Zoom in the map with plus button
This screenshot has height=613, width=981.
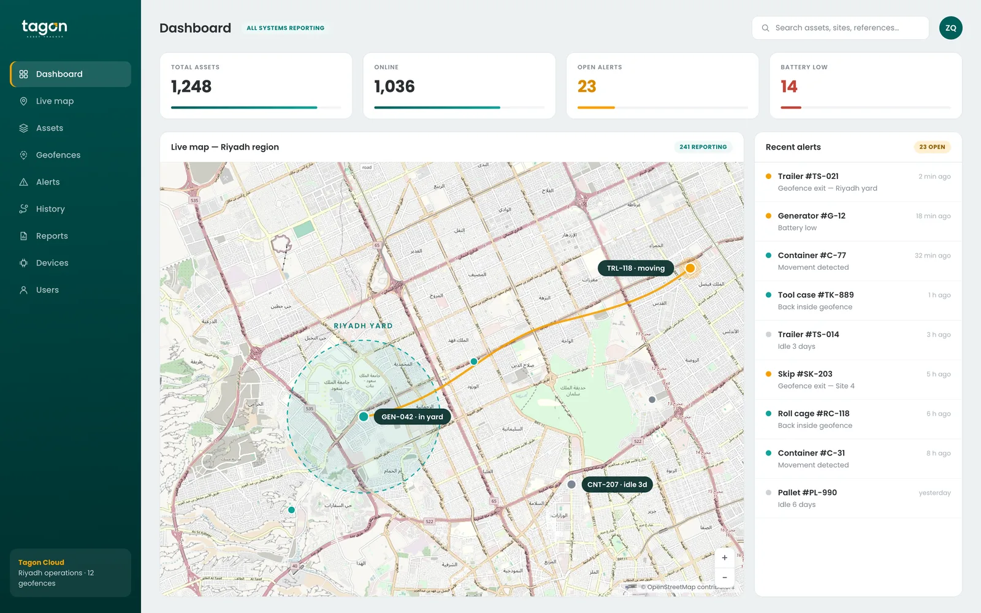724,558
